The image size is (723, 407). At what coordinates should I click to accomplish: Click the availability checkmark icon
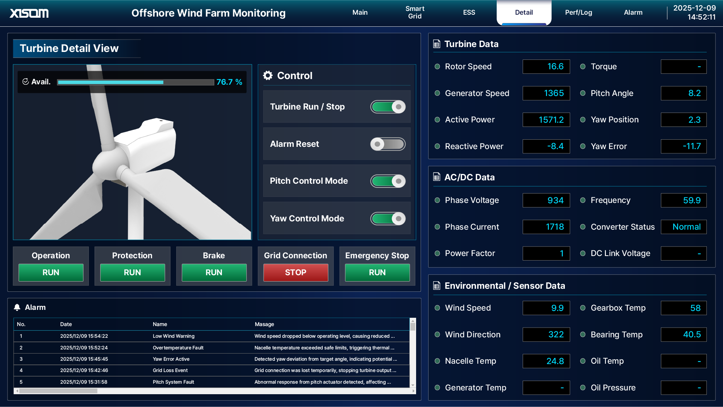click(26, 82)
